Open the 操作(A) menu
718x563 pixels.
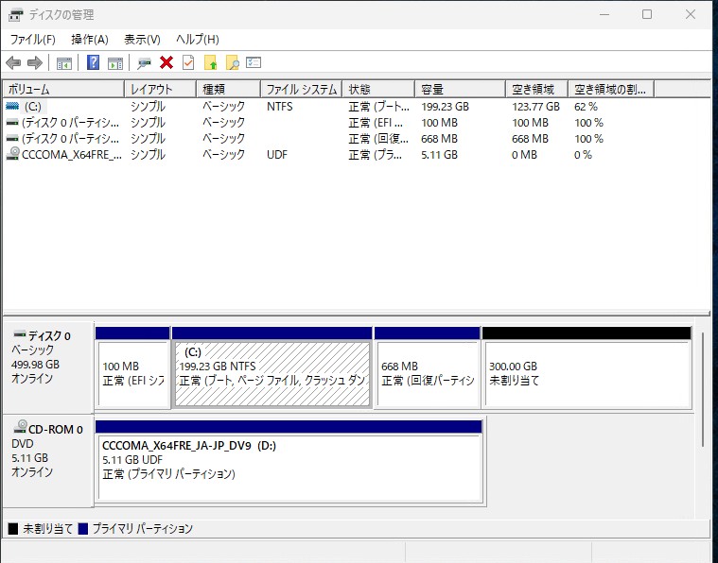point(90,40)
